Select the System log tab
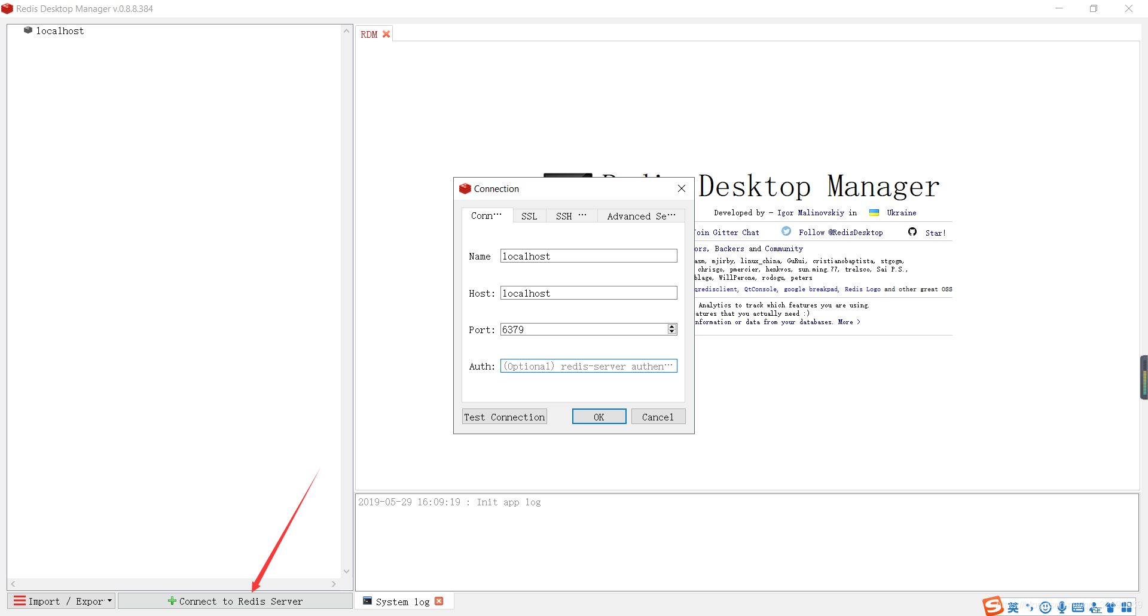 [x=404, y=602]
